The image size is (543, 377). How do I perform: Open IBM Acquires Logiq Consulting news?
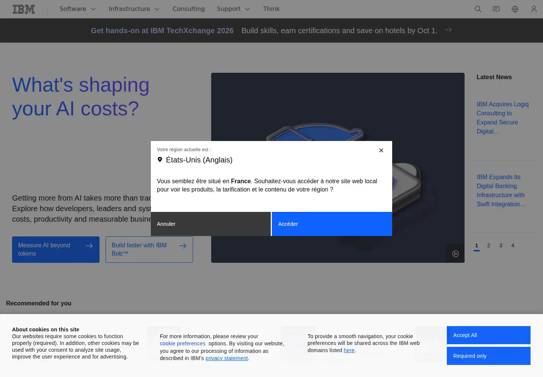503,118
